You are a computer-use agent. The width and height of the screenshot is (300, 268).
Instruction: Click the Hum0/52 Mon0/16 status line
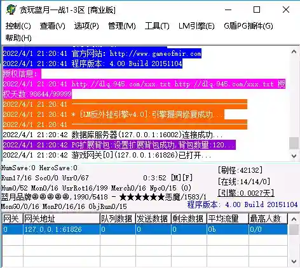coord(96,188)
